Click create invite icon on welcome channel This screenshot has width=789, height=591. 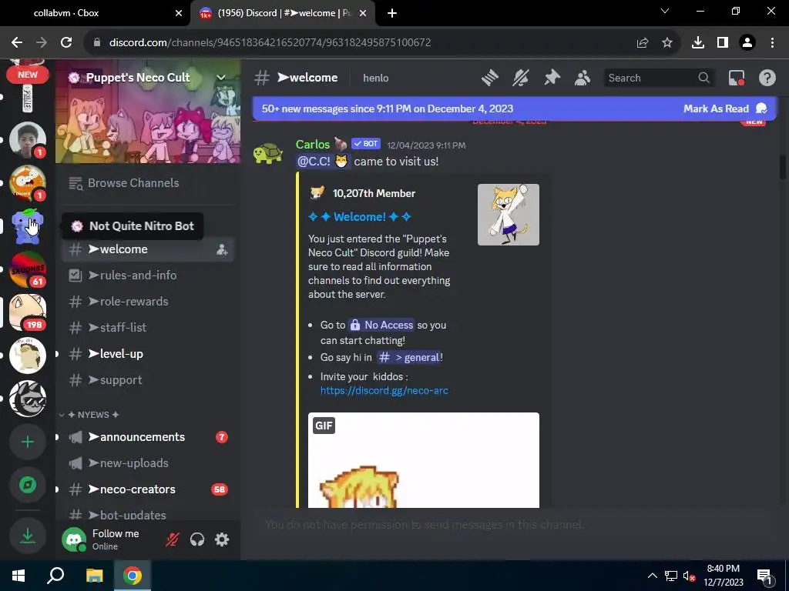point(222,250)
